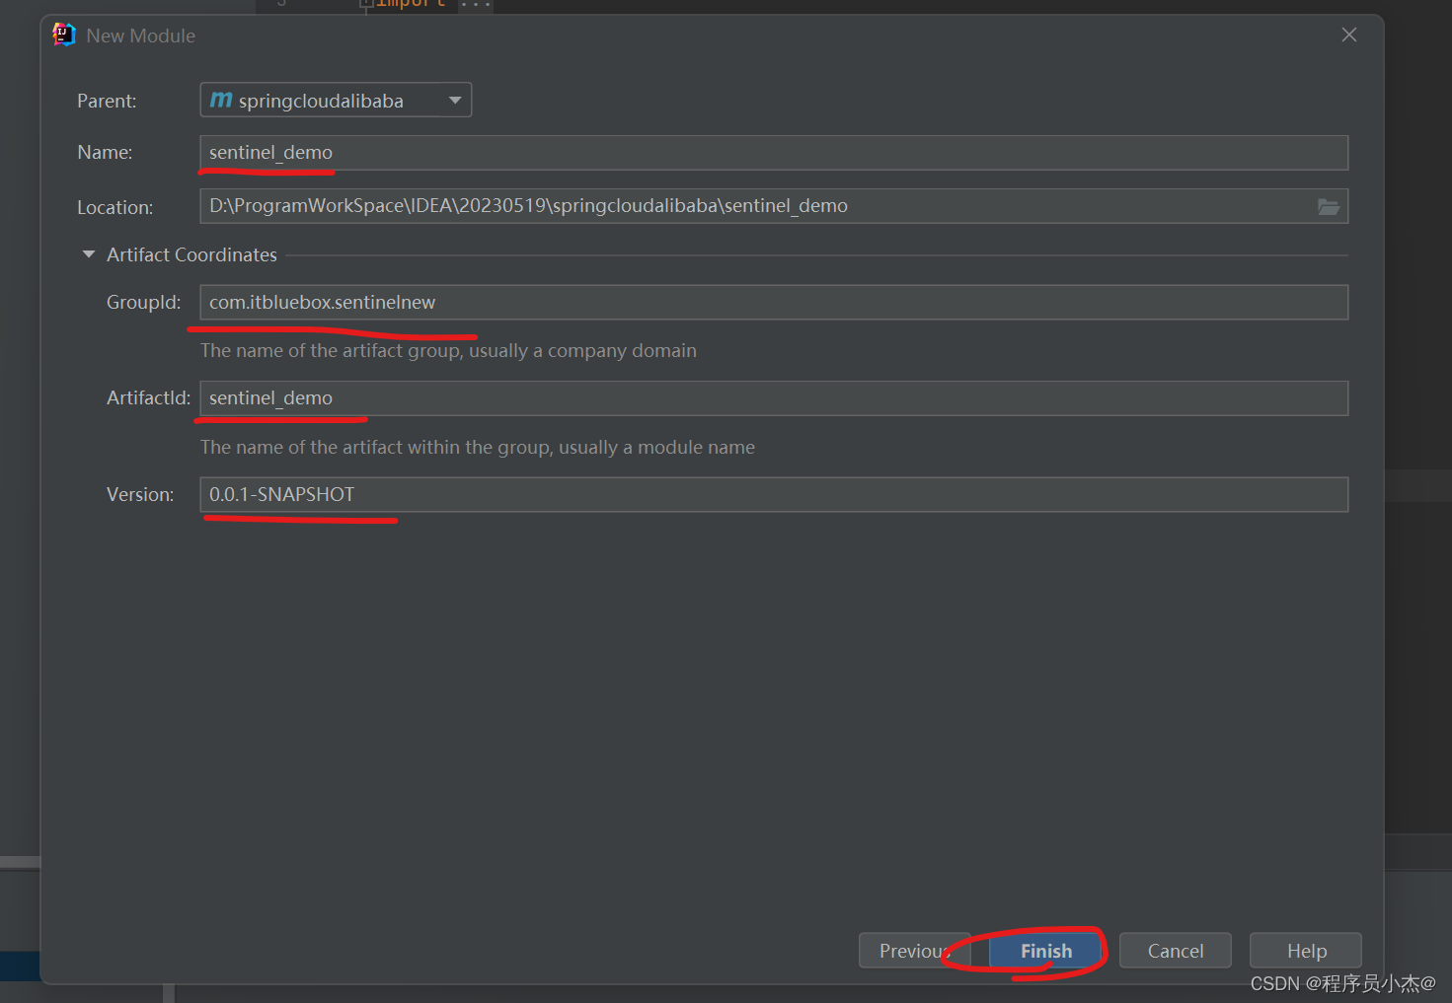Image resolution: width=1452 pixels, height=1003 pixels.
Task: Click the IntelliJ IDEA logo in title bar
Action: tap(64, 35)
